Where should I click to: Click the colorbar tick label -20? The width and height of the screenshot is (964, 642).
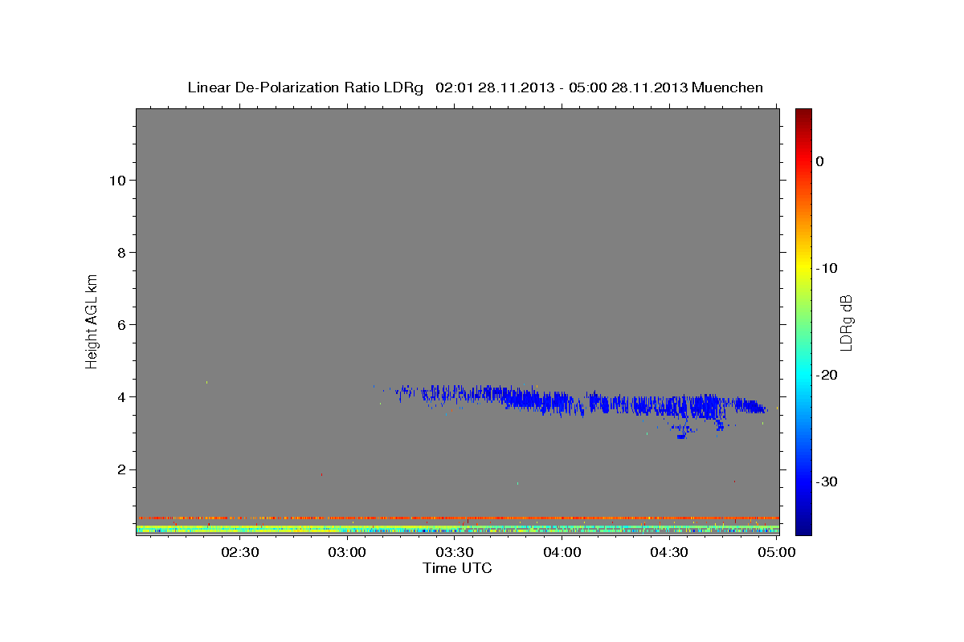tap(828, 375)
